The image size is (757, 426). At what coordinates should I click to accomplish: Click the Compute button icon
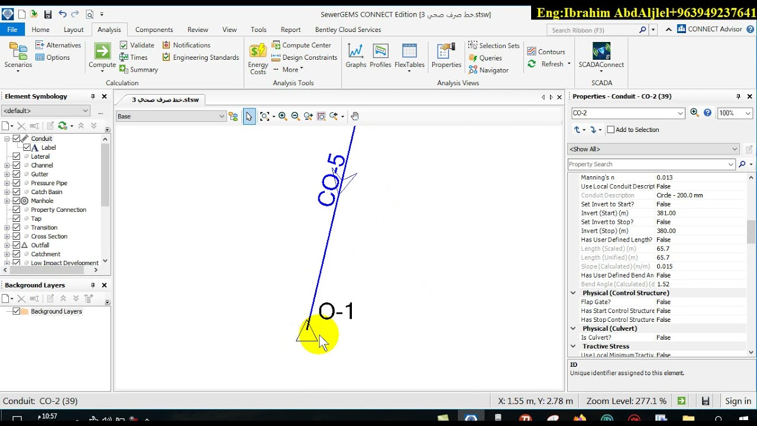point(102,51)
